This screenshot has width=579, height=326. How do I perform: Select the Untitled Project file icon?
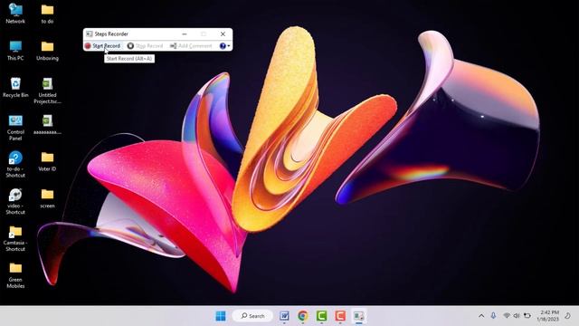coord(47,91)
